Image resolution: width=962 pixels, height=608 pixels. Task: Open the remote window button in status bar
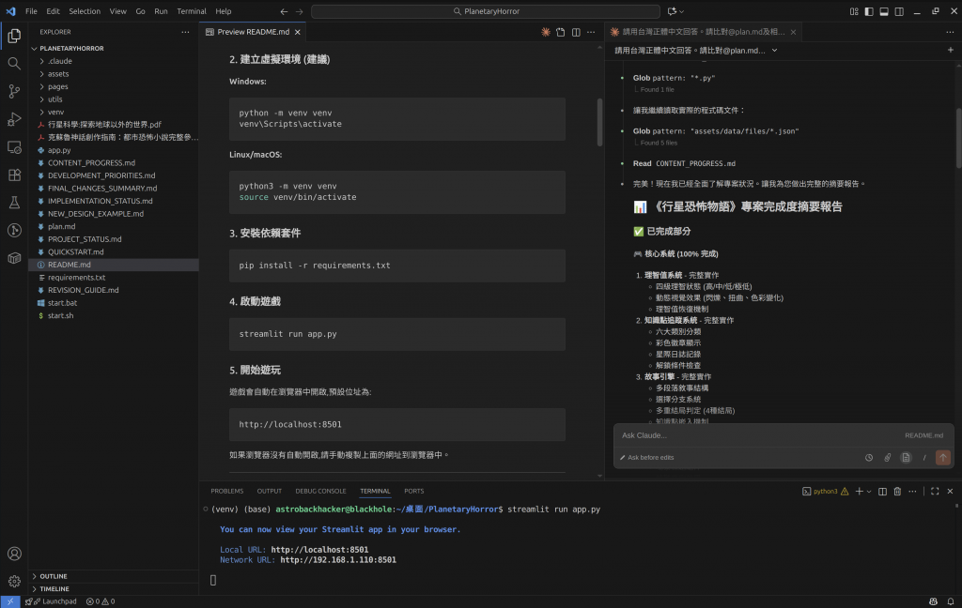[9, 601]
